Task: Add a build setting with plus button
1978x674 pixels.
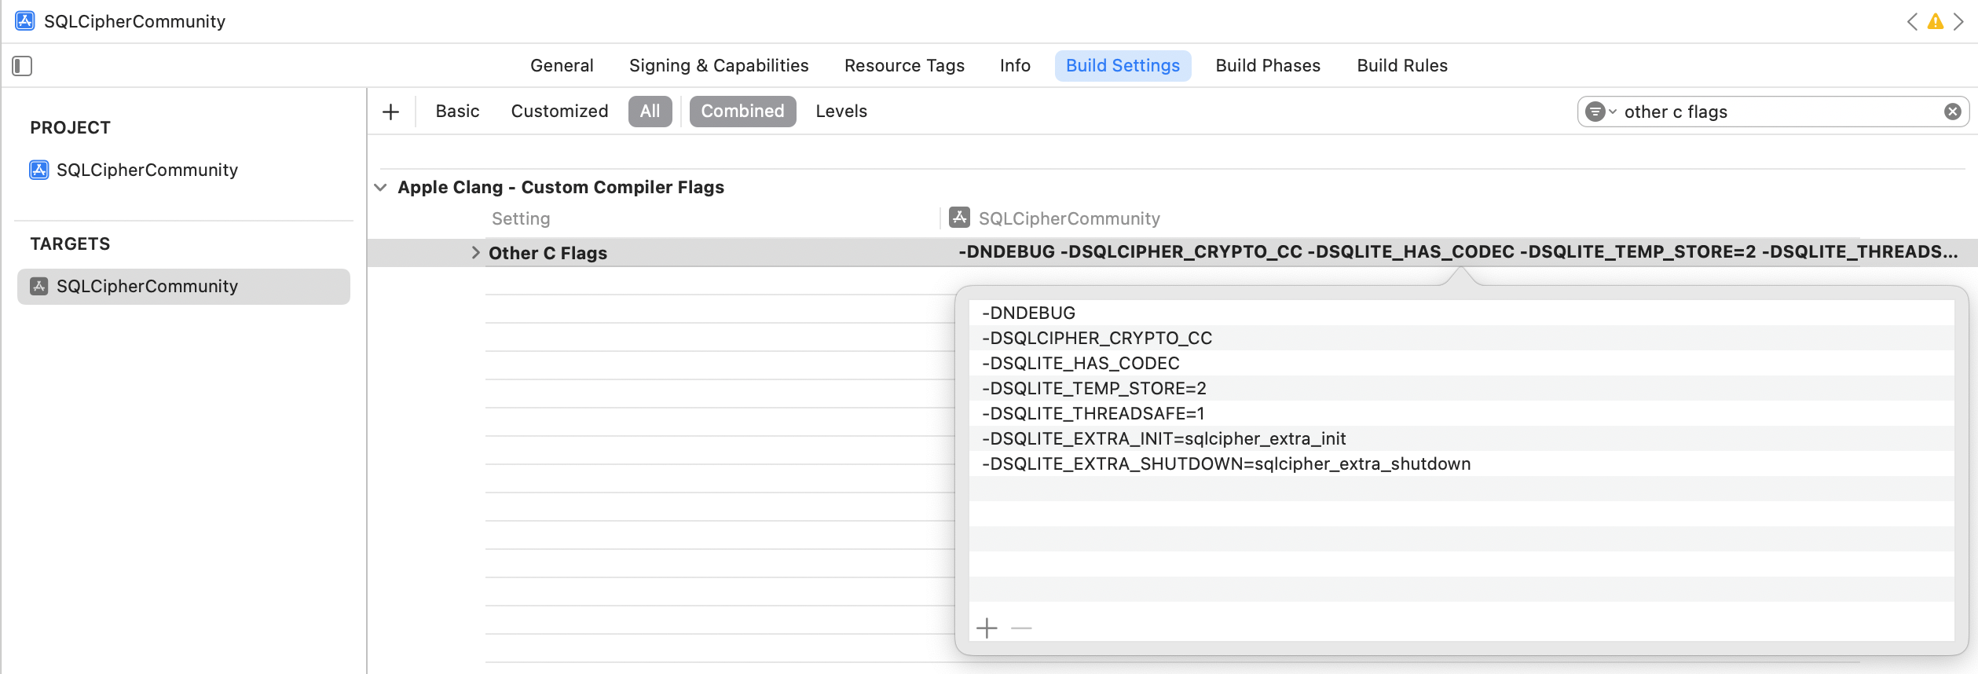Action: click(390, 112)
